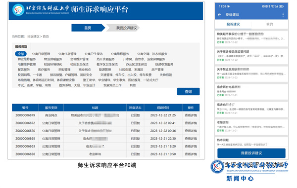This screenshot has width=297, height=188.
Task: Select the 房产管理 category
Action: click(157, 70)
